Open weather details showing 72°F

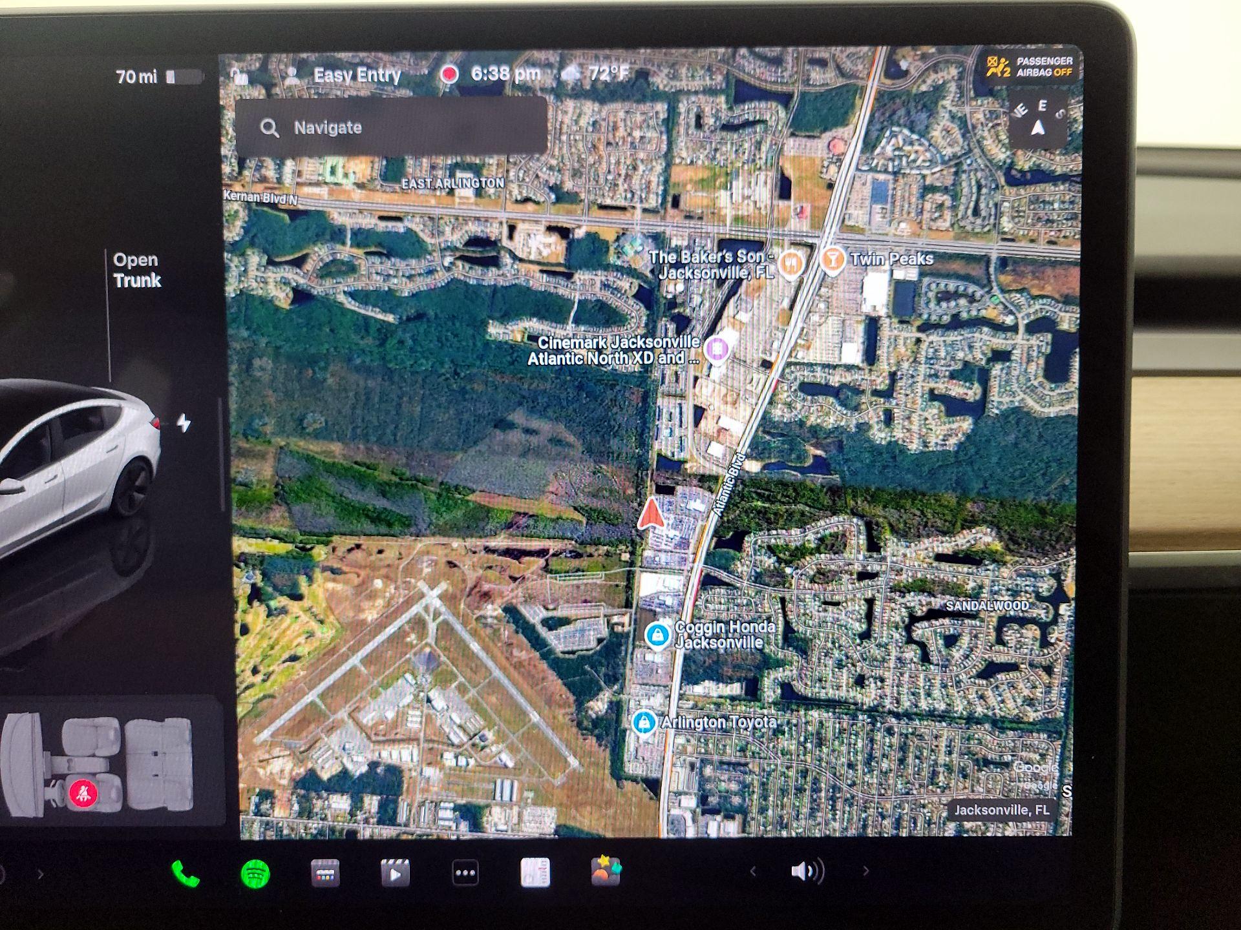pyautogui.click(x=595, y=73)
